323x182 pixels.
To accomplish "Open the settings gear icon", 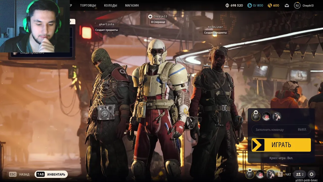I will [x=312, y=174].
